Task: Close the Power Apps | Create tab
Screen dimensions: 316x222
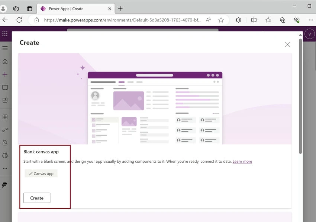Action: pos(109,9)
